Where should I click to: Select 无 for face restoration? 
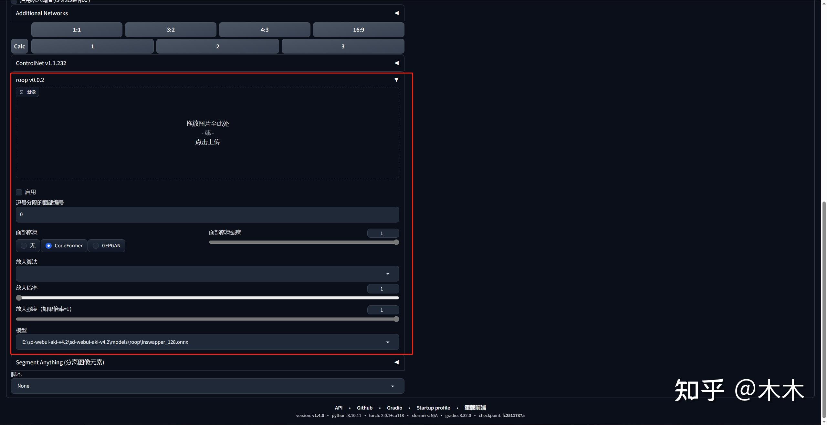24,246
